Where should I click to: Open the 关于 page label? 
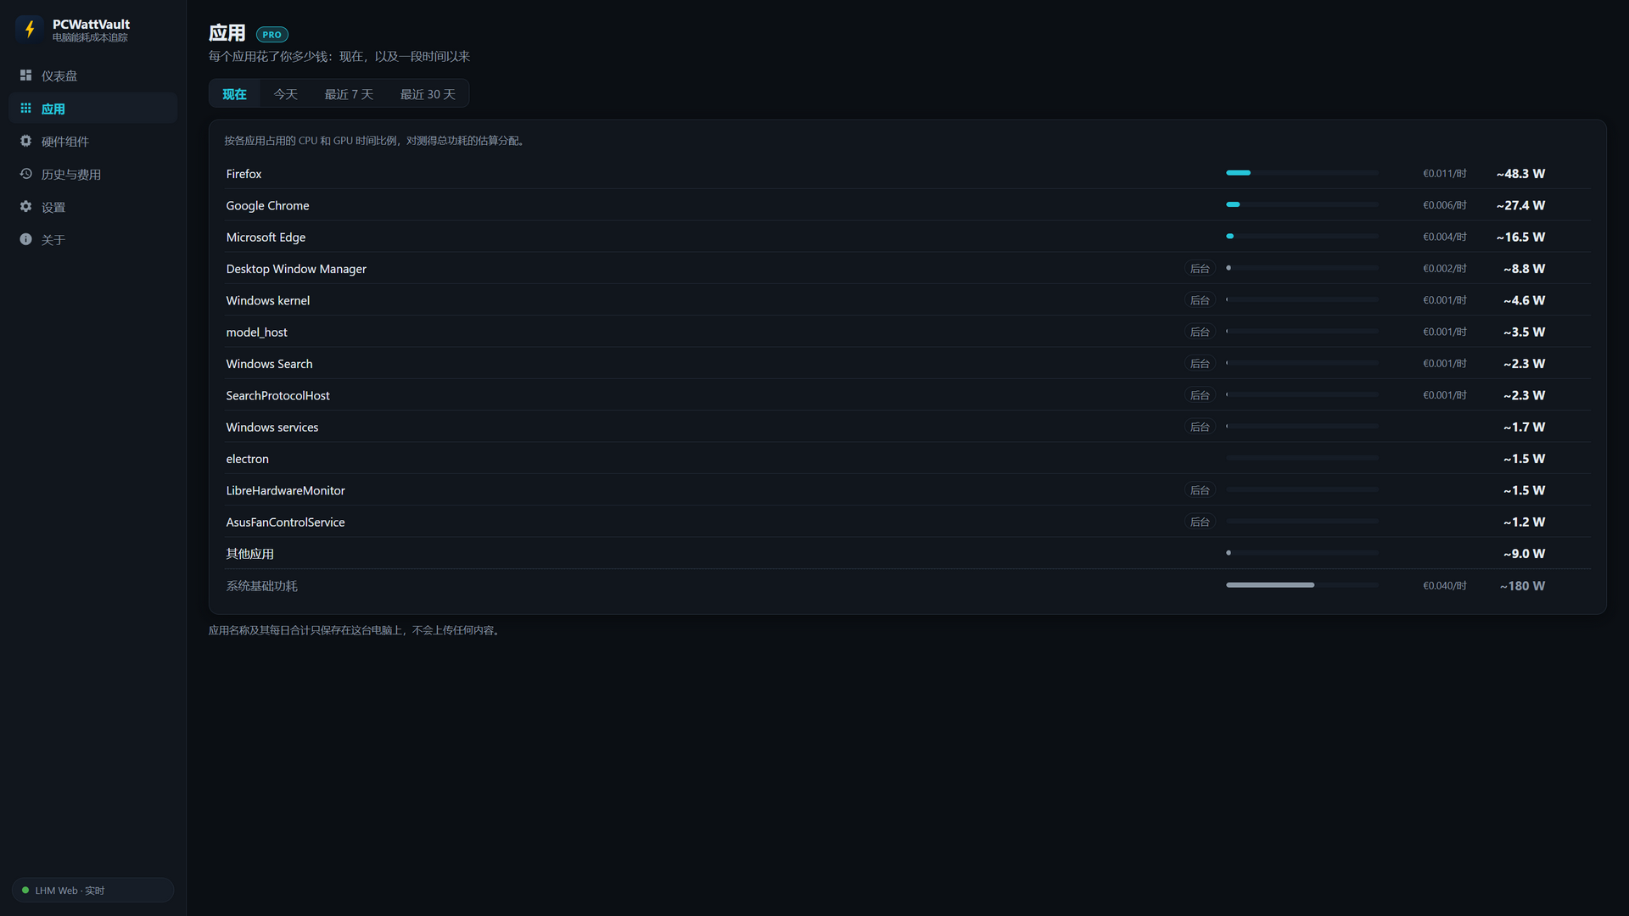(x=53, y=240)
